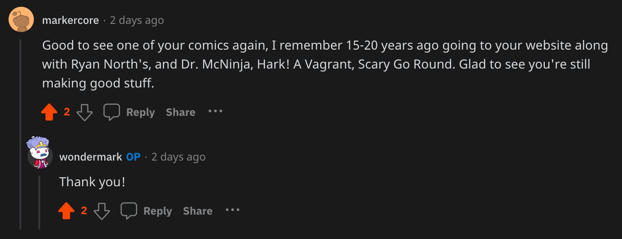Open markercore's avatar profile picture
Image resolution: width=622 pixels, height=239 pixels.
pyautogui.click(x=21, y=20)
